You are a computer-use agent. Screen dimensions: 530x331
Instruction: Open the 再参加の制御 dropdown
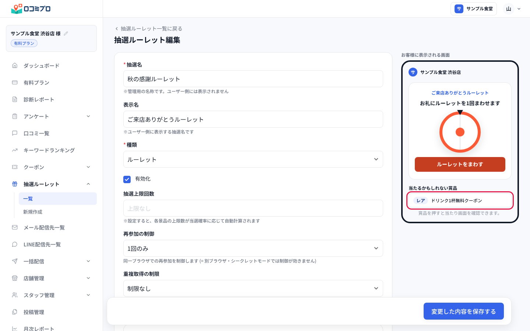coord(253,248)
